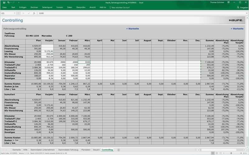This screenshot has width=249, height=155.
Task: Click the vehicle plate EU-MS 1234
Action: (x=32, y=36)
